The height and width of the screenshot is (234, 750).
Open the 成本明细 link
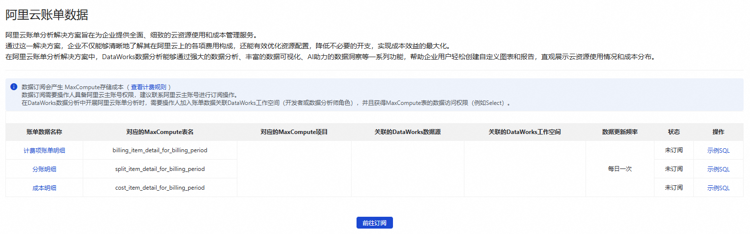tap(44, 188)
